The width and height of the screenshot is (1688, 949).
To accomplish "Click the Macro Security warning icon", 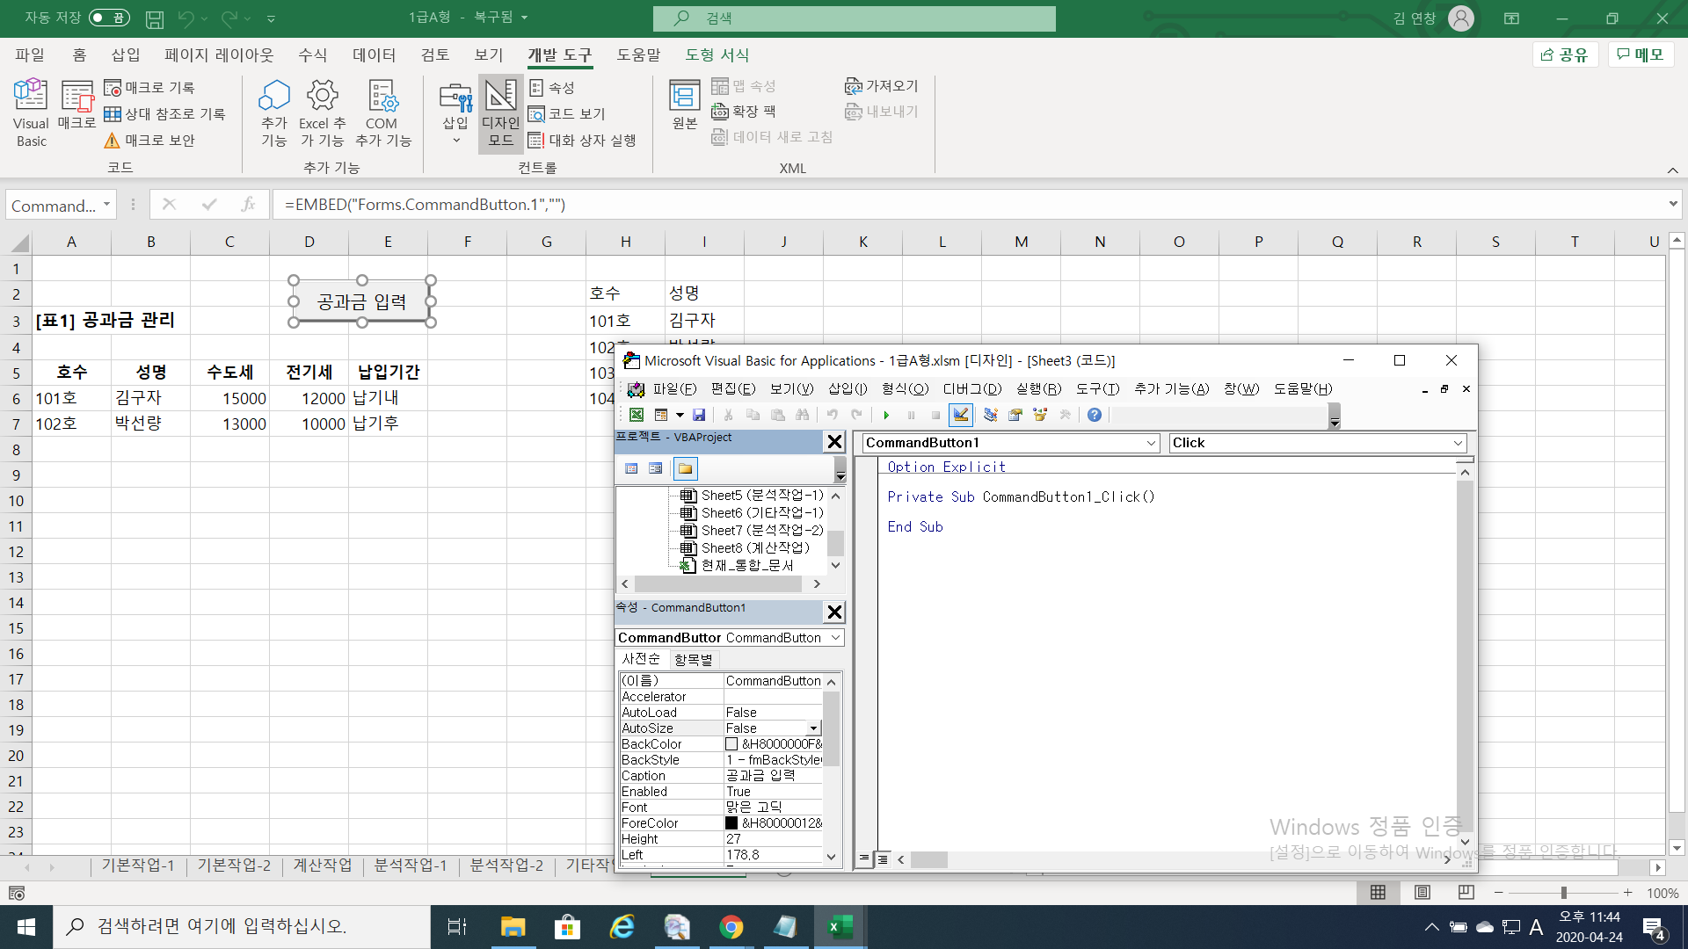I will pos(112,141).
